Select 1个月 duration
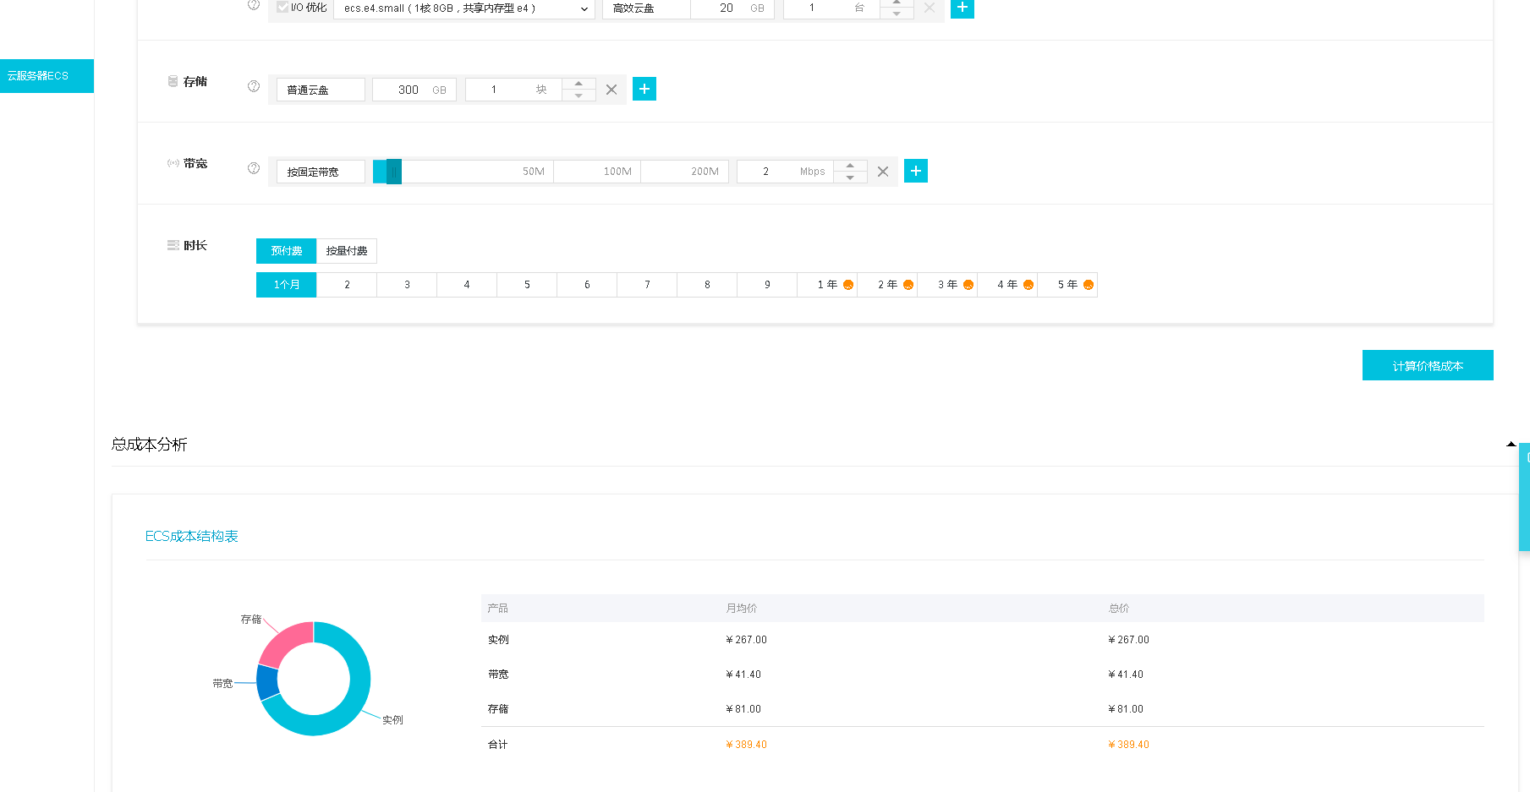Image resolution: width=1530 pixels, height=792 pixels. click(286, 285)
